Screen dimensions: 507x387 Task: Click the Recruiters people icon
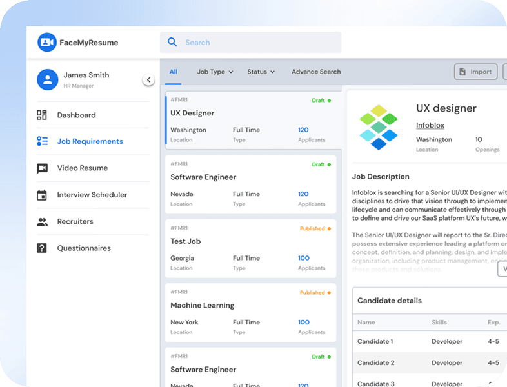click(42, 222)
